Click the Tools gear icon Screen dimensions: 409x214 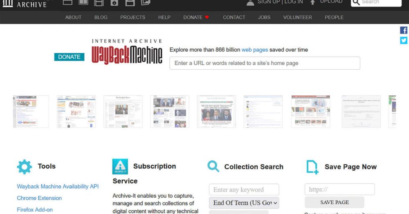coord(24,167)
